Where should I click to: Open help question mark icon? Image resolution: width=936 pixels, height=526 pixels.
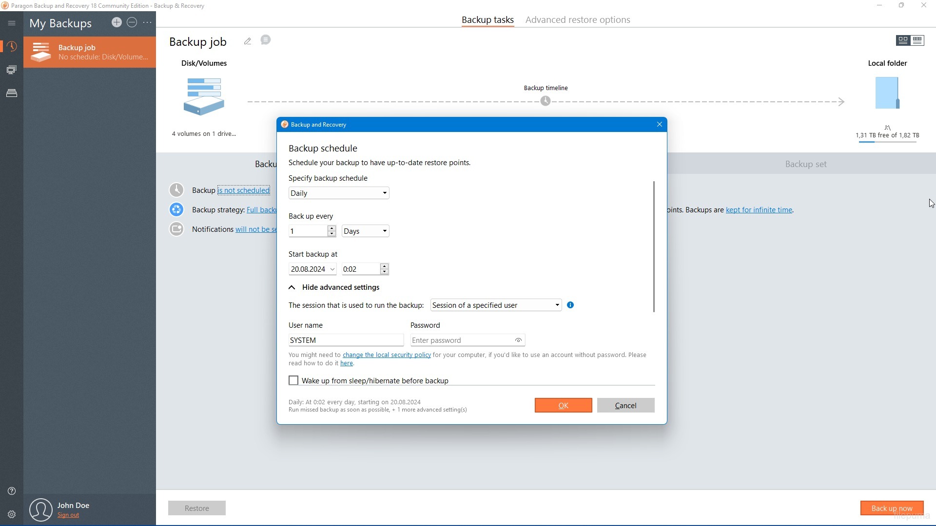click(x=12, y=491)
